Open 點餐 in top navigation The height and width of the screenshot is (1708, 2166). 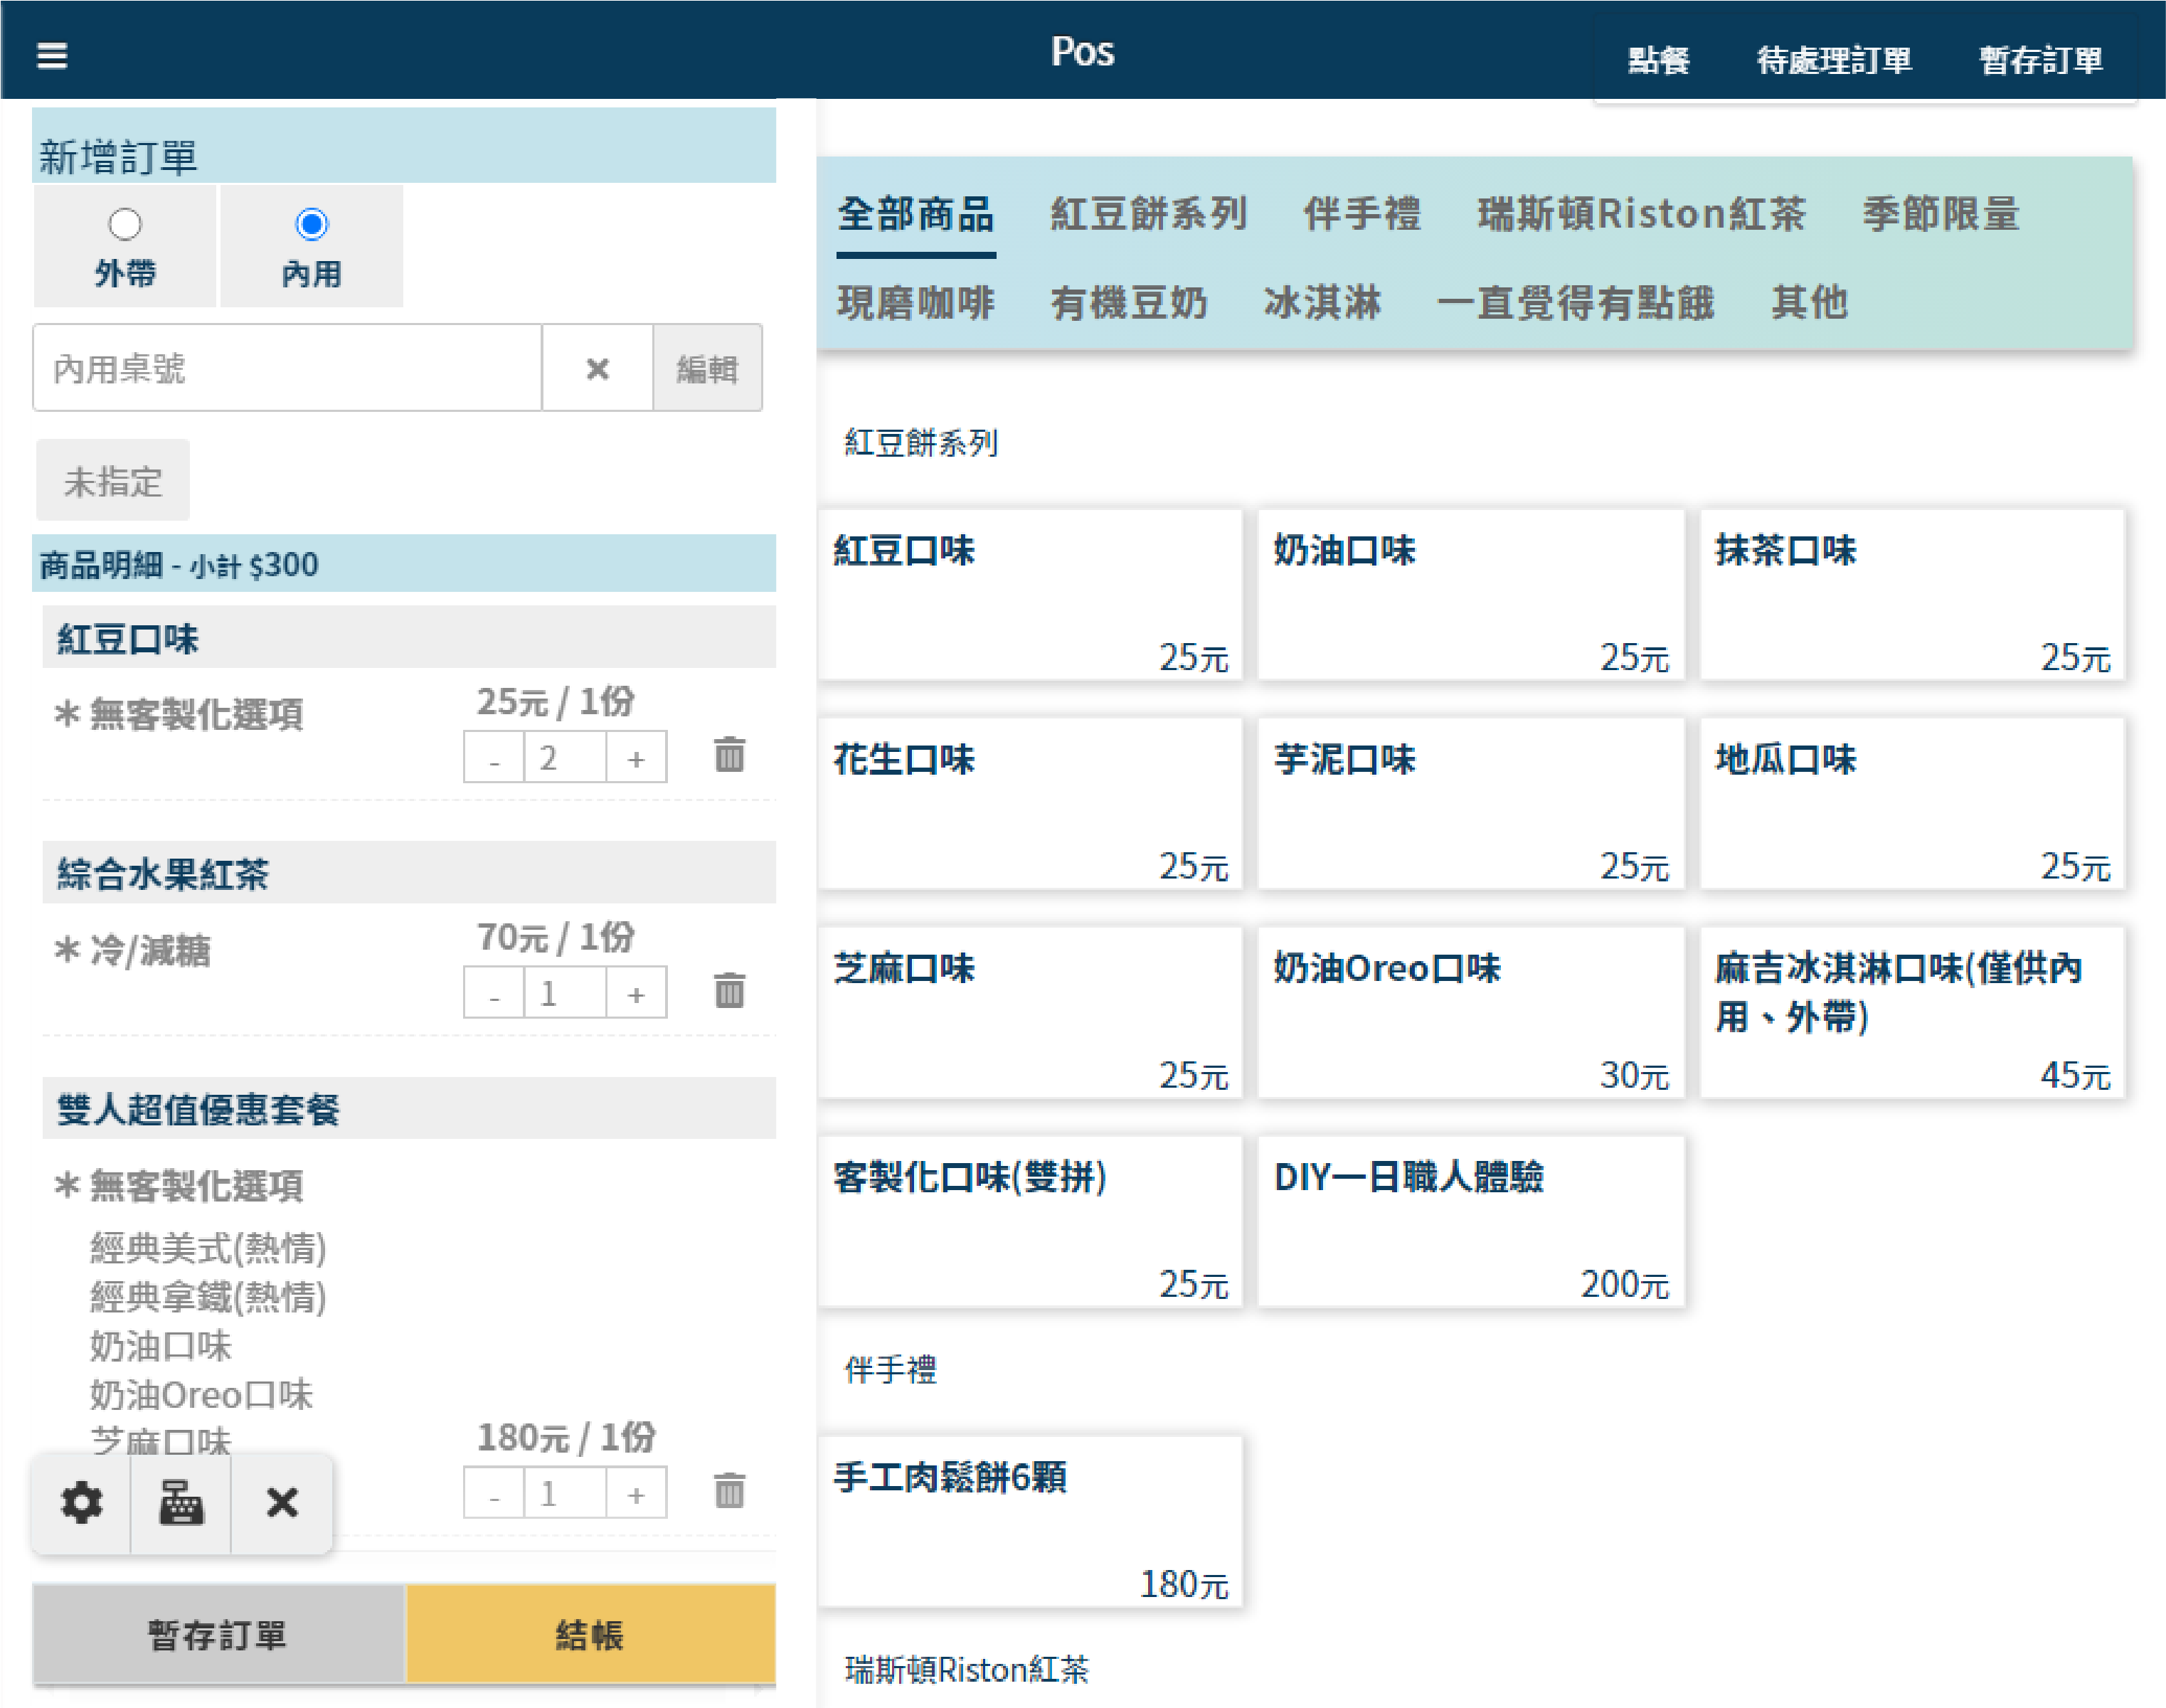[x=1658, y=60]
